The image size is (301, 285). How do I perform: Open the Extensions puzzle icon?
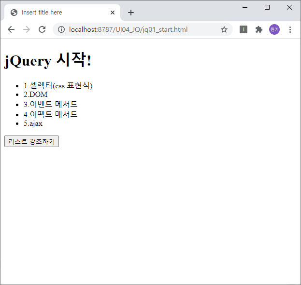click(259, 29)
